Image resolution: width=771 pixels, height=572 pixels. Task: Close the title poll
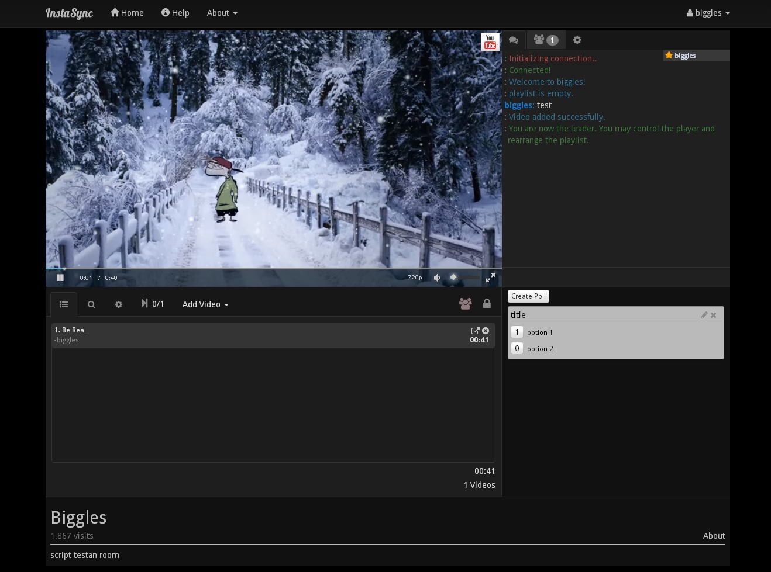[x=713, y=315]
